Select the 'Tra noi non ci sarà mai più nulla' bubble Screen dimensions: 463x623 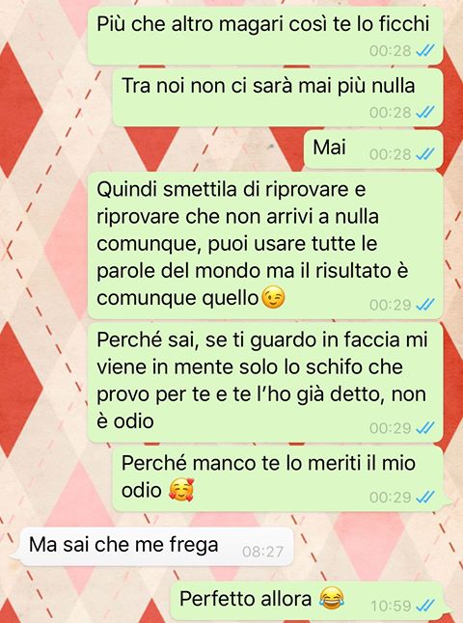point(278,97)
